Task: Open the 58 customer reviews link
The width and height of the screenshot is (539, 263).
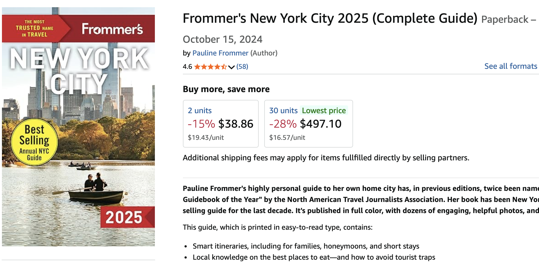Action: tap(242, 67)
